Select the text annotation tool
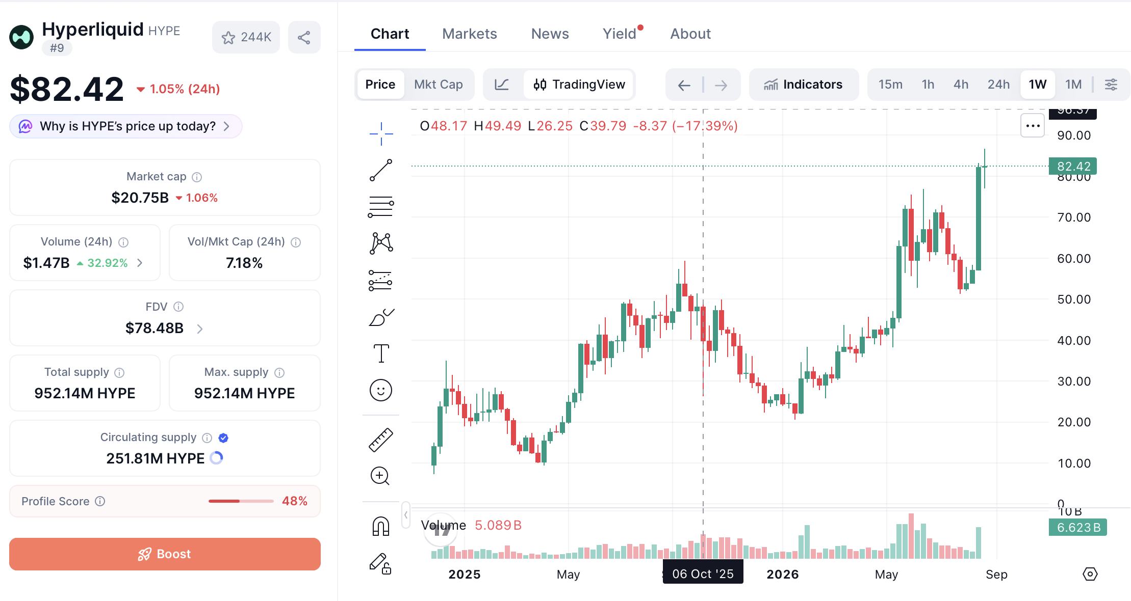The width and height of the screenshot is (1131, 601). tap(381, 353)
